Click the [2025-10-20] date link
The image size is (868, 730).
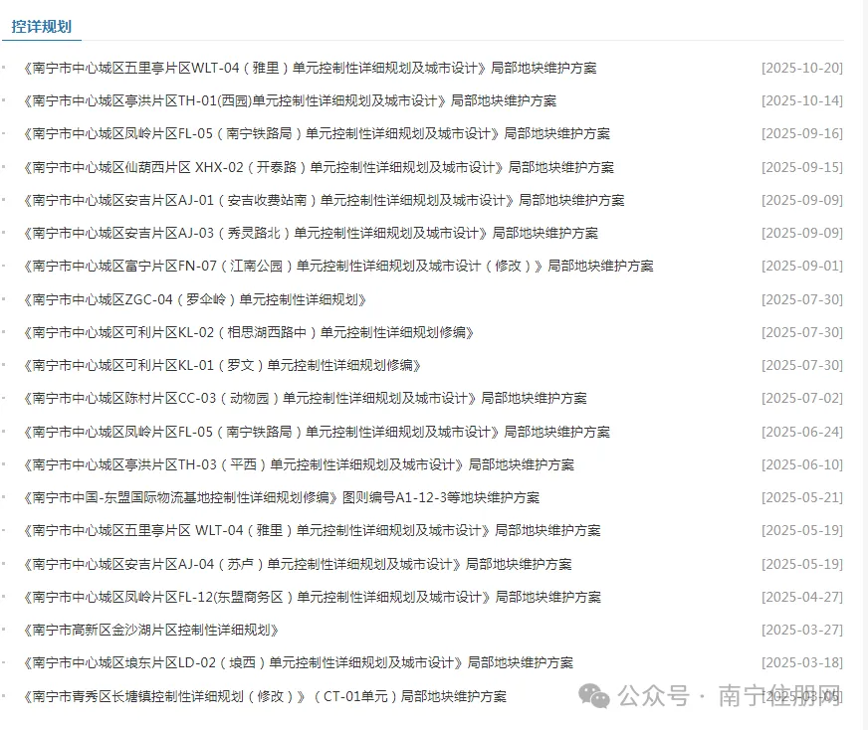(x=802, y=68)
